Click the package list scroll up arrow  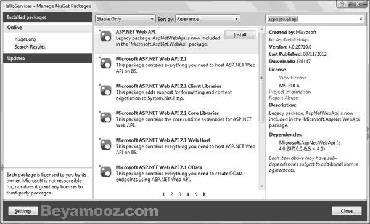coord(261,30)
